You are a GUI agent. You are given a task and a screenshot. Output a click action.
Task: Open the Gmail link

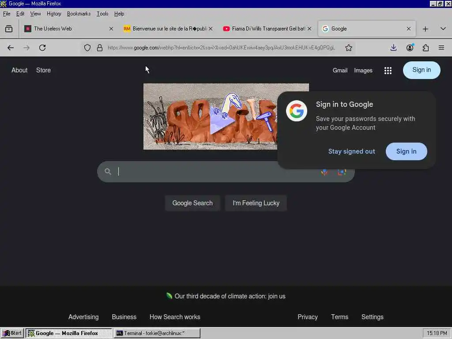point(340,70)
